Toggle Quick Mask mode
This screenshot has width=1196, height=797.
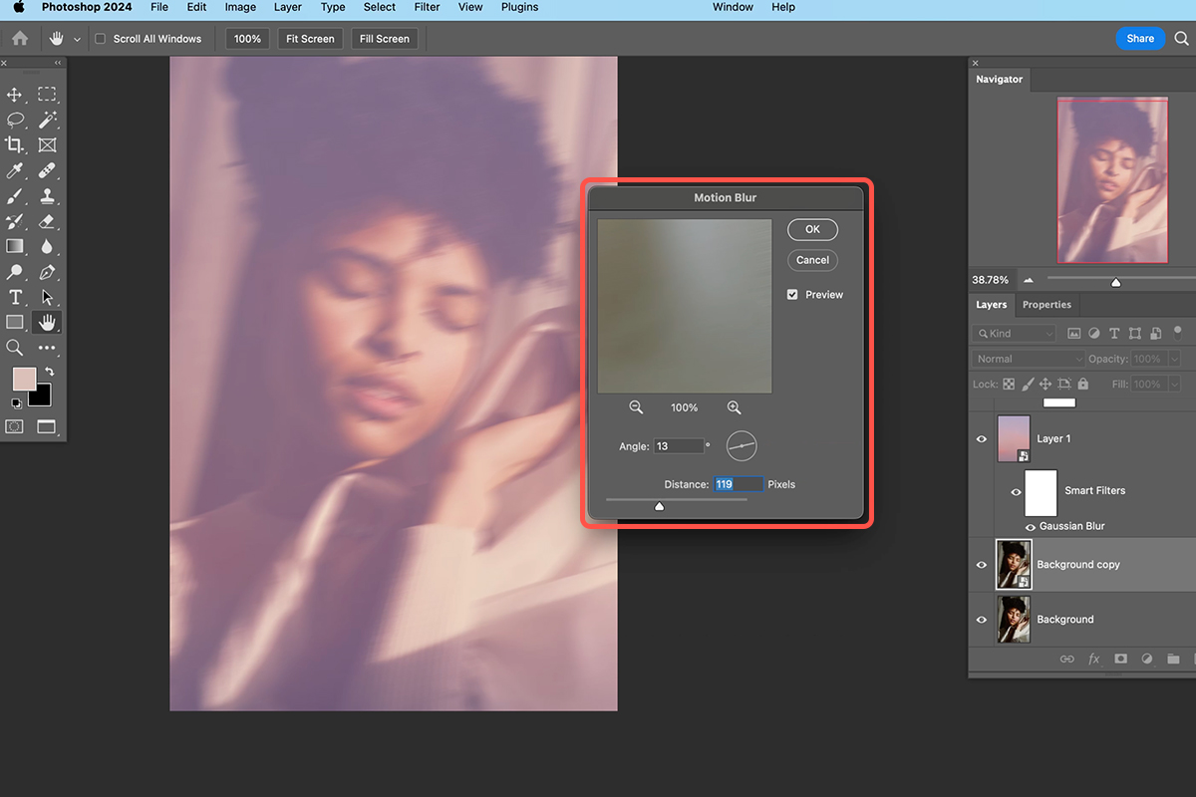coord(15,426)
